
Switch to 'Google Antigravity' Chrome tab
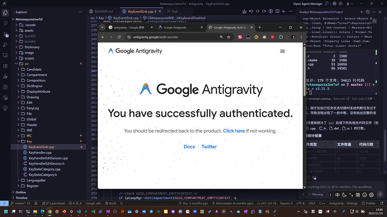pos(175,27)
